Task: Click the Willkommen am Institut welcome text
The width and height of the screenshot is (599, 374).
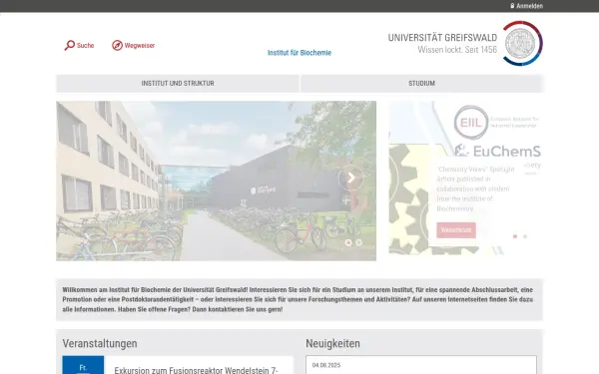Action: click(298, 299)
